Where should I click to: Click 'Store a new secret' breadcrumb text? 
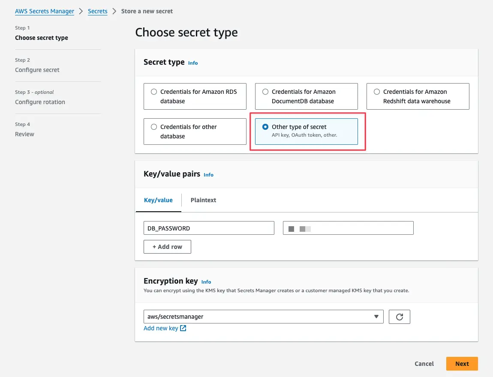click(147, 11)
